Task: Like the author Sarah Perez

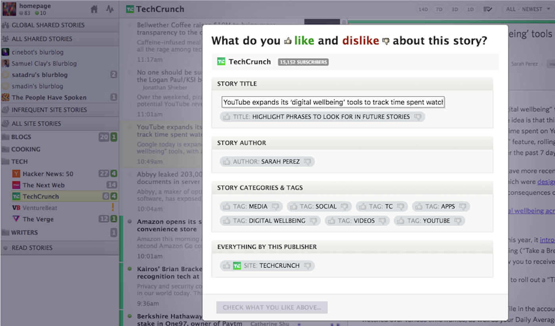Action: 227,161
